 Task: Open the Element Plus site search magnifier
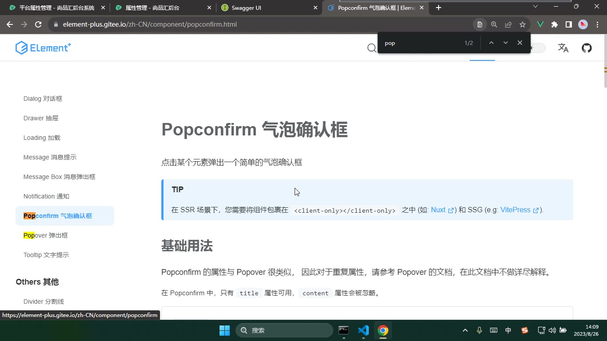coord(372,48)
